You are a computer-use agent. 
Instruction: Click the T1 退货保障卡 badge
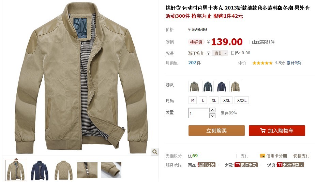point(290,165)
